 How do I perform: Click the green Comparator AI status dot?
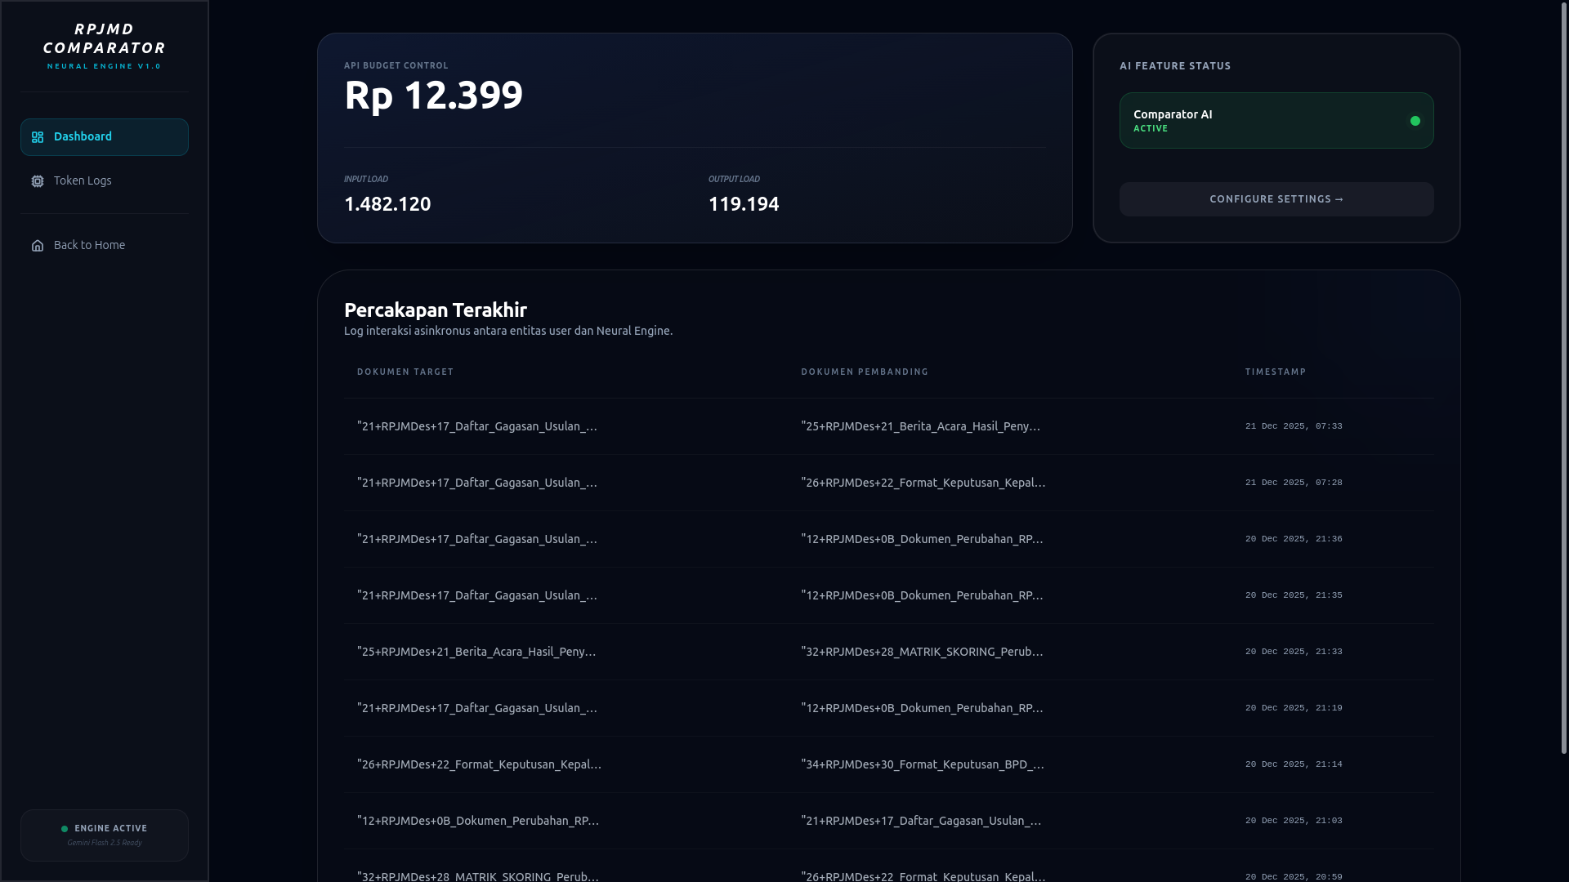(1415, 121)
